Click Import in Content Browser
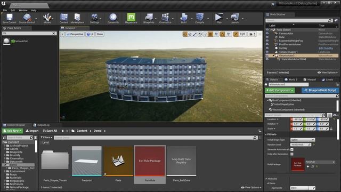The height and width of the screenshot is (192, 341). [x=32, y=131]
